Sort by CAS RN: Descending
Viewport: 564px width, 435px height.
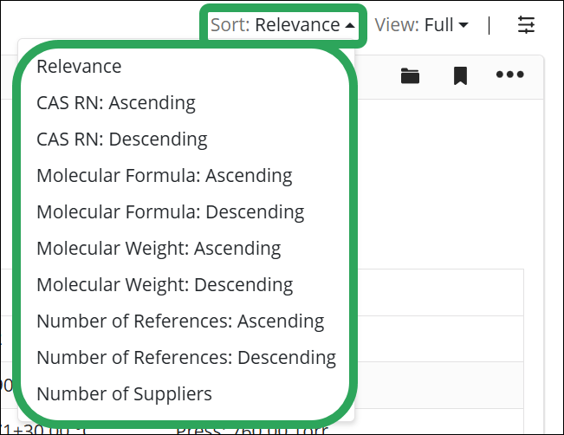(x=122, y=140)
